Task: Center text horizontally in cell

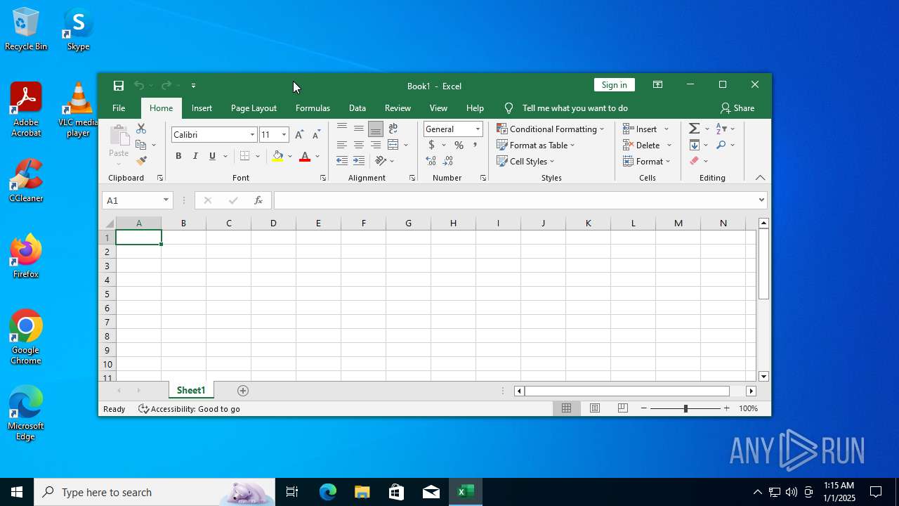Action: 359,145
